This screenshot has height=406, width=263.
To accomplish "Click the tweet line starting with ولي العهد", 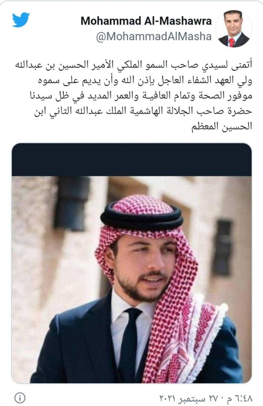I will coord(145,80).
